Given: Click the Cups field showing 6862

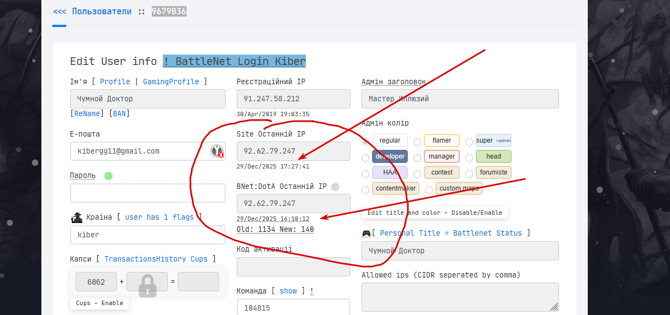Looking at the screenshot, I should [x=96, y=282].
